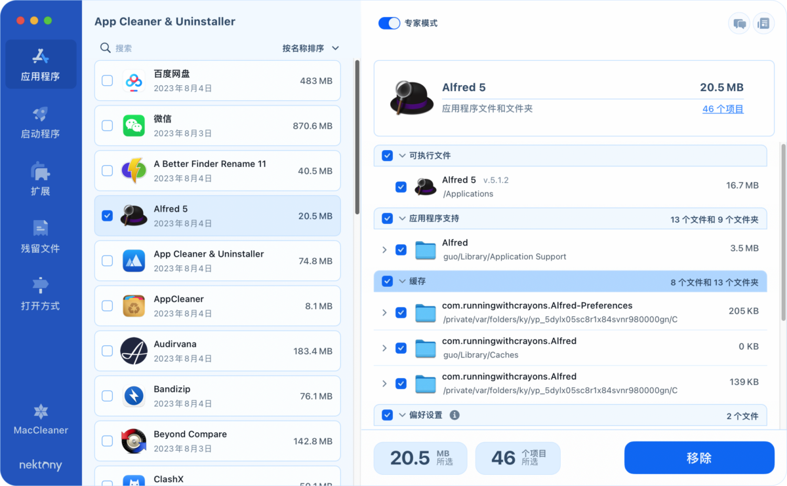Open the 启动程序 sidebar section
Viewport: 787px width, 486px height.
point(41,122)
